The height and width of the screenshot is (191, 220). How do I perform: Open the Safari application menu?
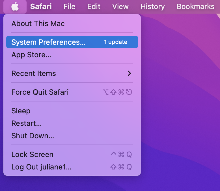[x=41, y=7]
